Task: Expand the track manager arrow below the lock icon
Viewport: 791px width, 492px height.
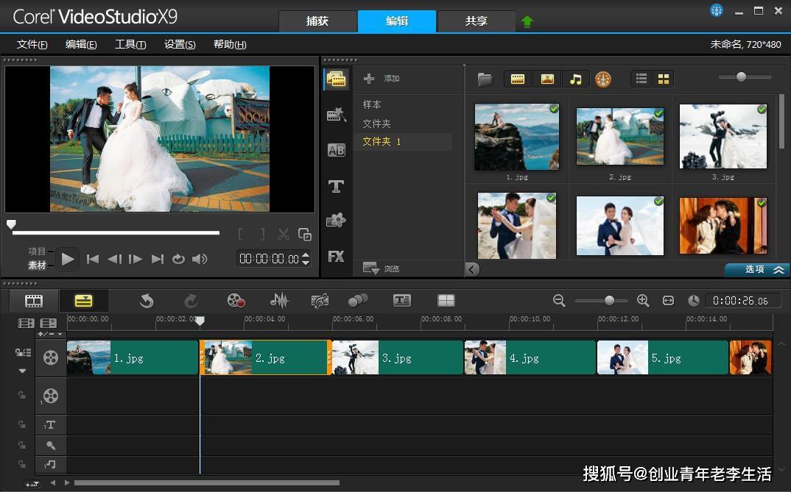Action: click(x=22, y=371)
